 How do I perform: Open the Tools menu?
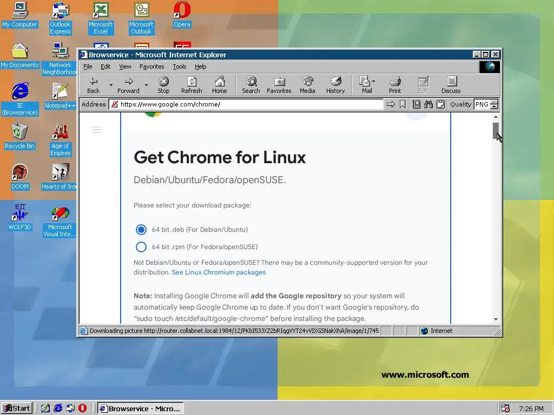(x=180, y=66)
